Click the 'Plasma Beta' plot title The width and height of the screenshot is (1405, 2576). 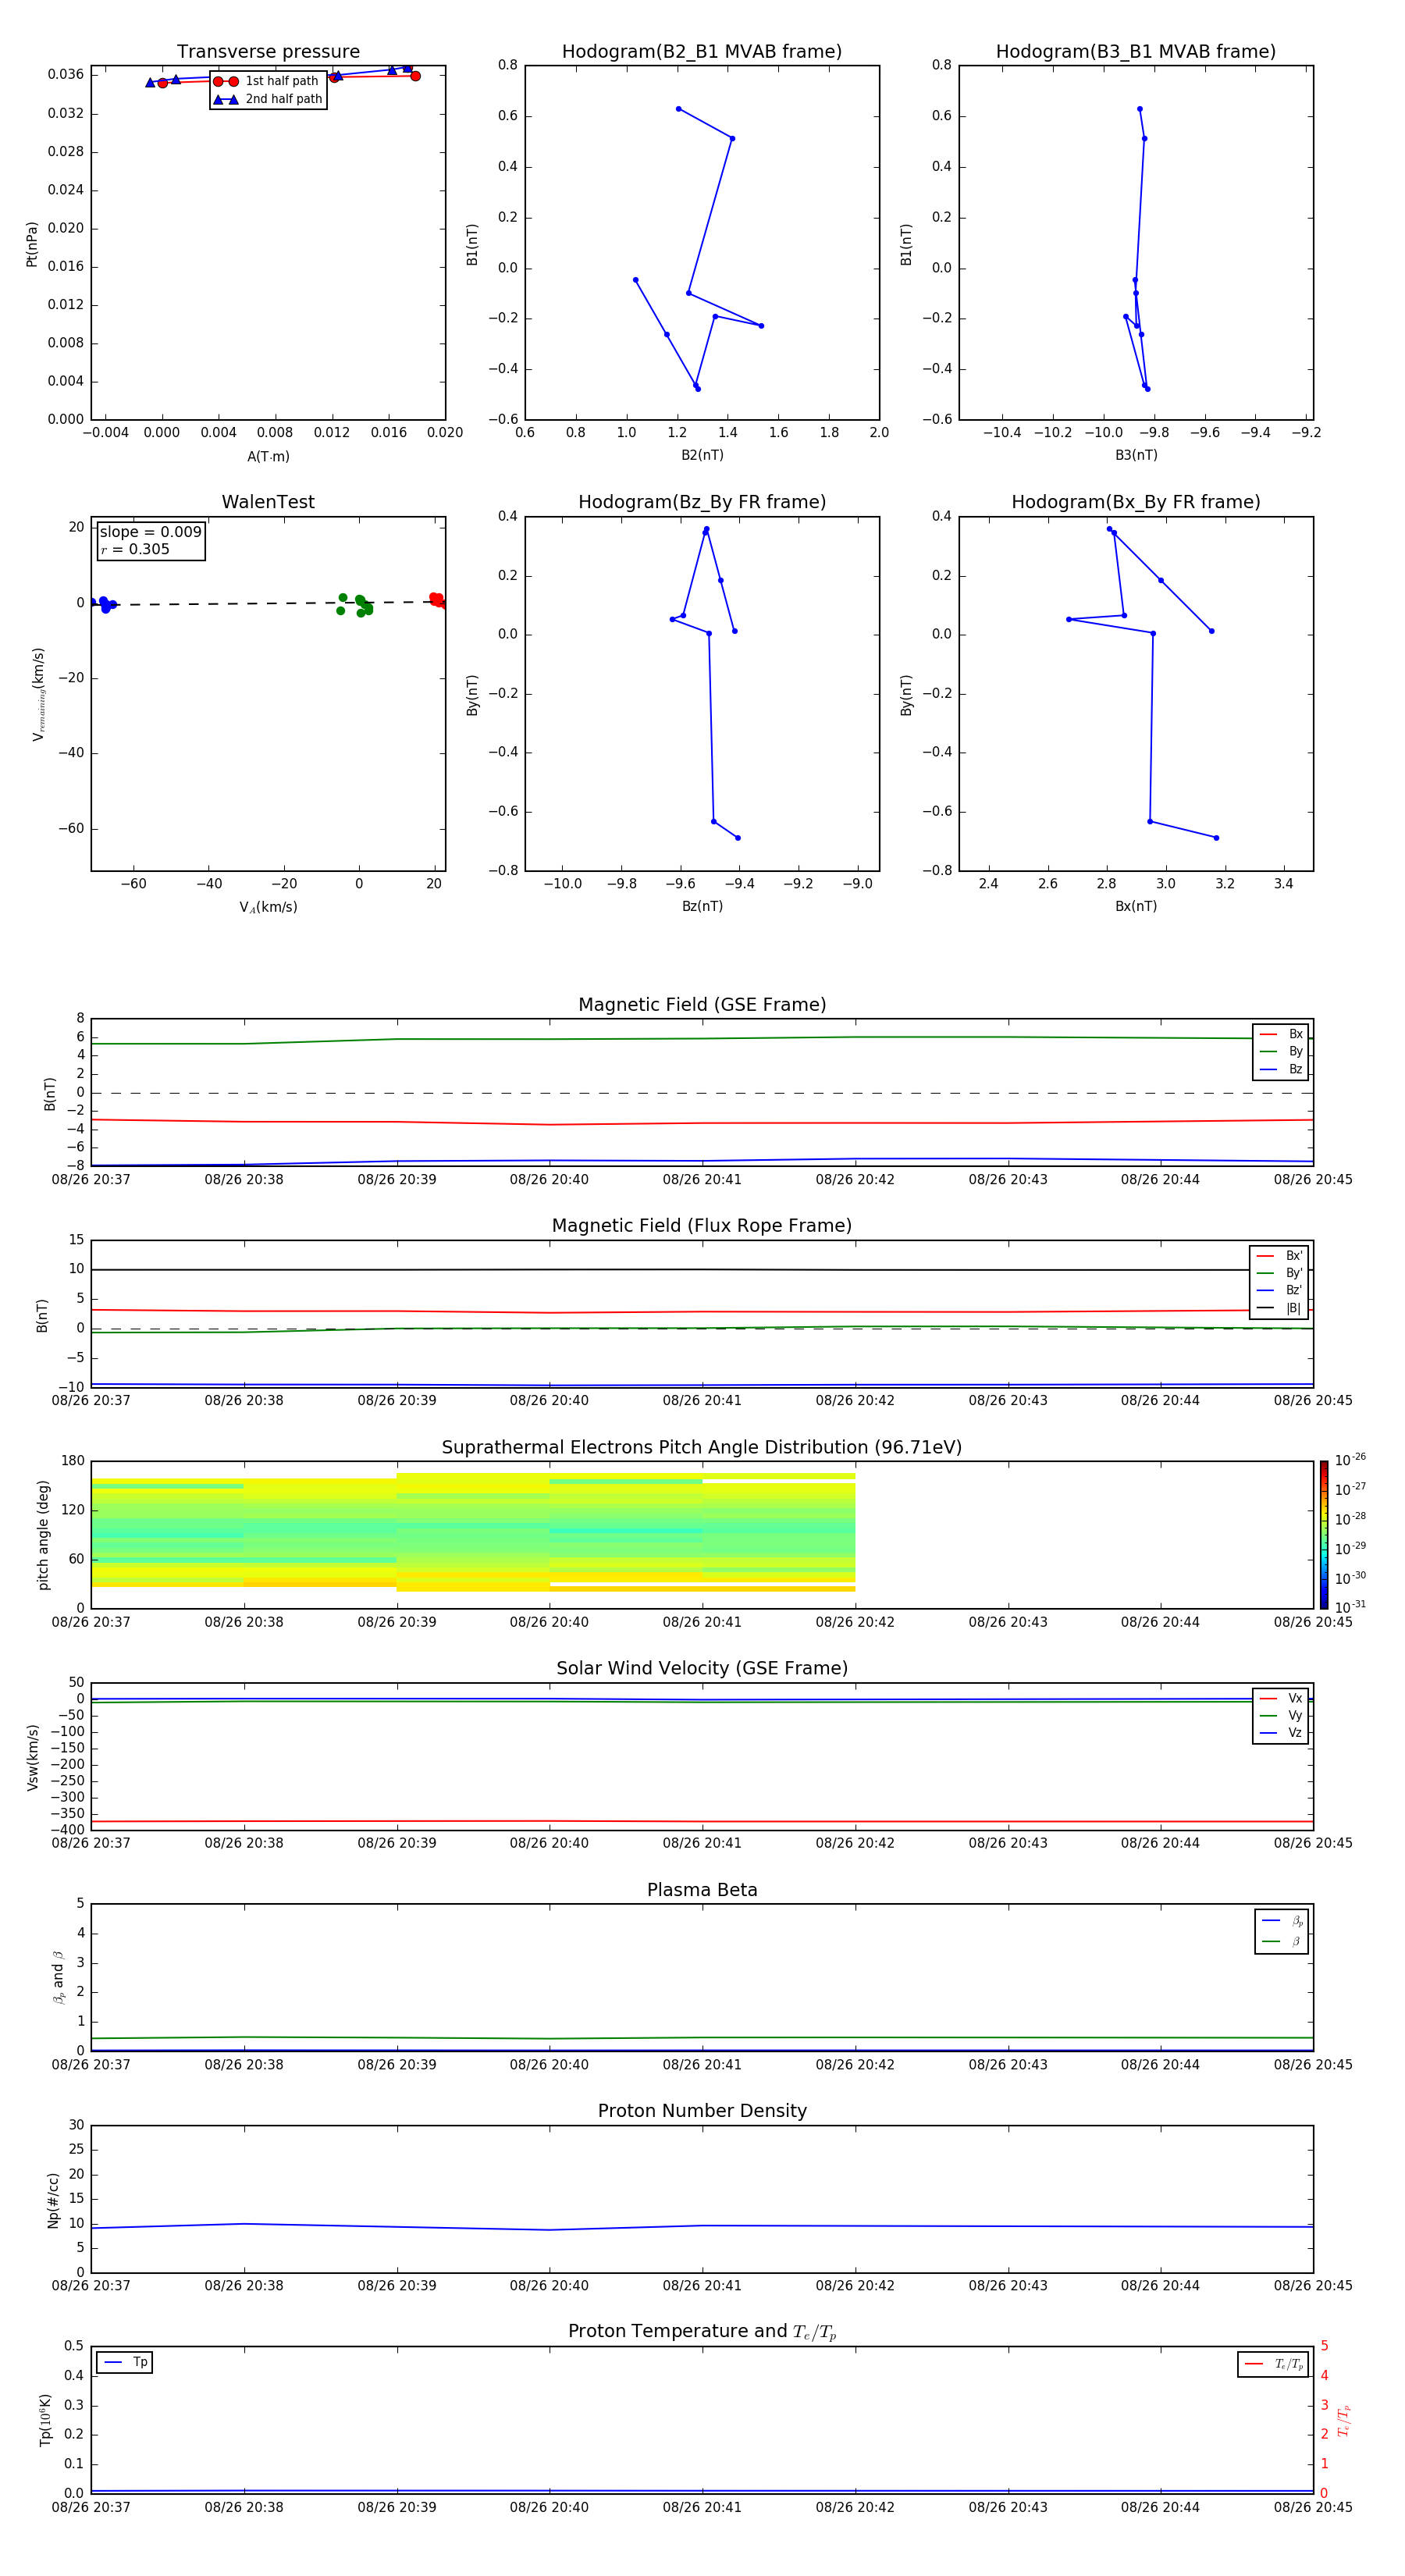pyautogui.click(x=702, y=1890)
